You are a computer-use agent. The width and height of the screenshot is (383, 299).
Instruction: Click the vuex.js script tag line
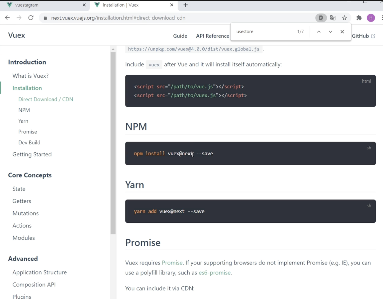pos(190,95)
